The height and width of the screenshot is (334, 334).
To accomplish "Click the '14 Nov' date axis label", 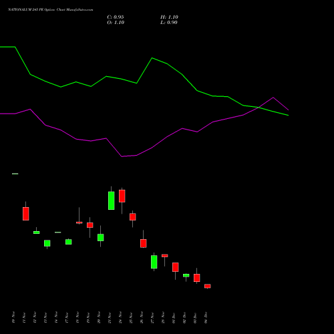I will point(56,317).
